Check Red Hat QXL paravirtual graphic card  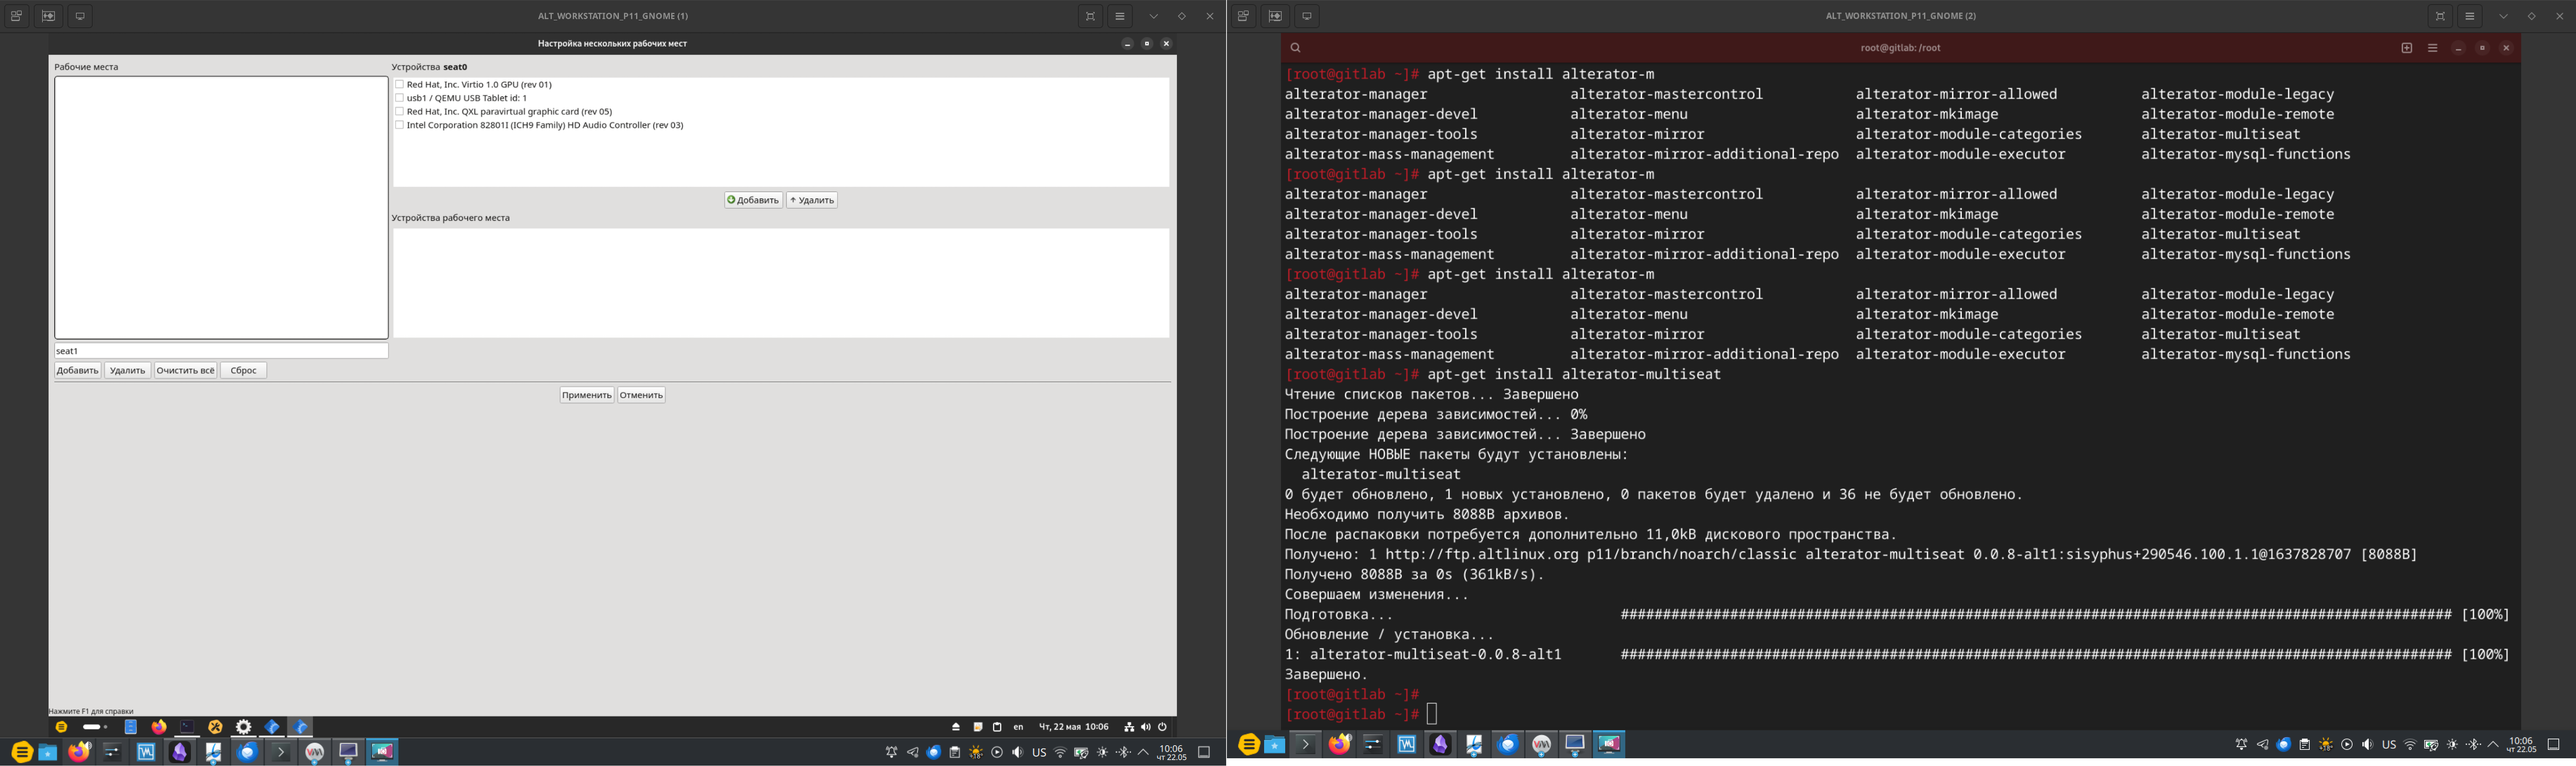point(399,112)
